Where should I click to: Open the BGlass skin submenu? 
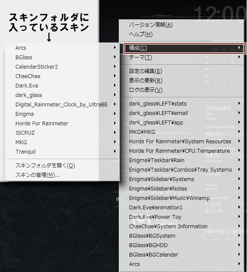click(63, 57)
